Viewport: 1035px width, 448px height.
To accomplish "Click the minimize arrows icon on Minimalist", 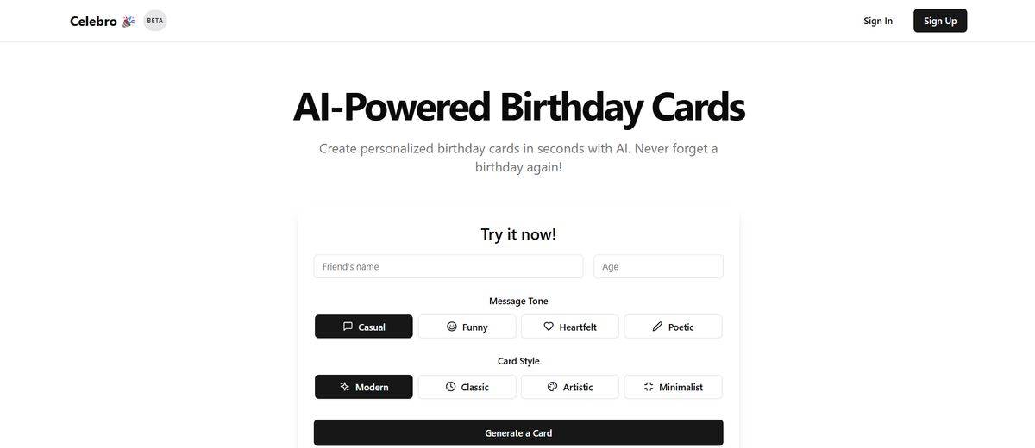I will [649, 387].
